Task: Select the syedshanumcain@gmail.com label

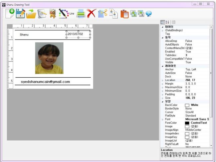Action: [45, 82]
